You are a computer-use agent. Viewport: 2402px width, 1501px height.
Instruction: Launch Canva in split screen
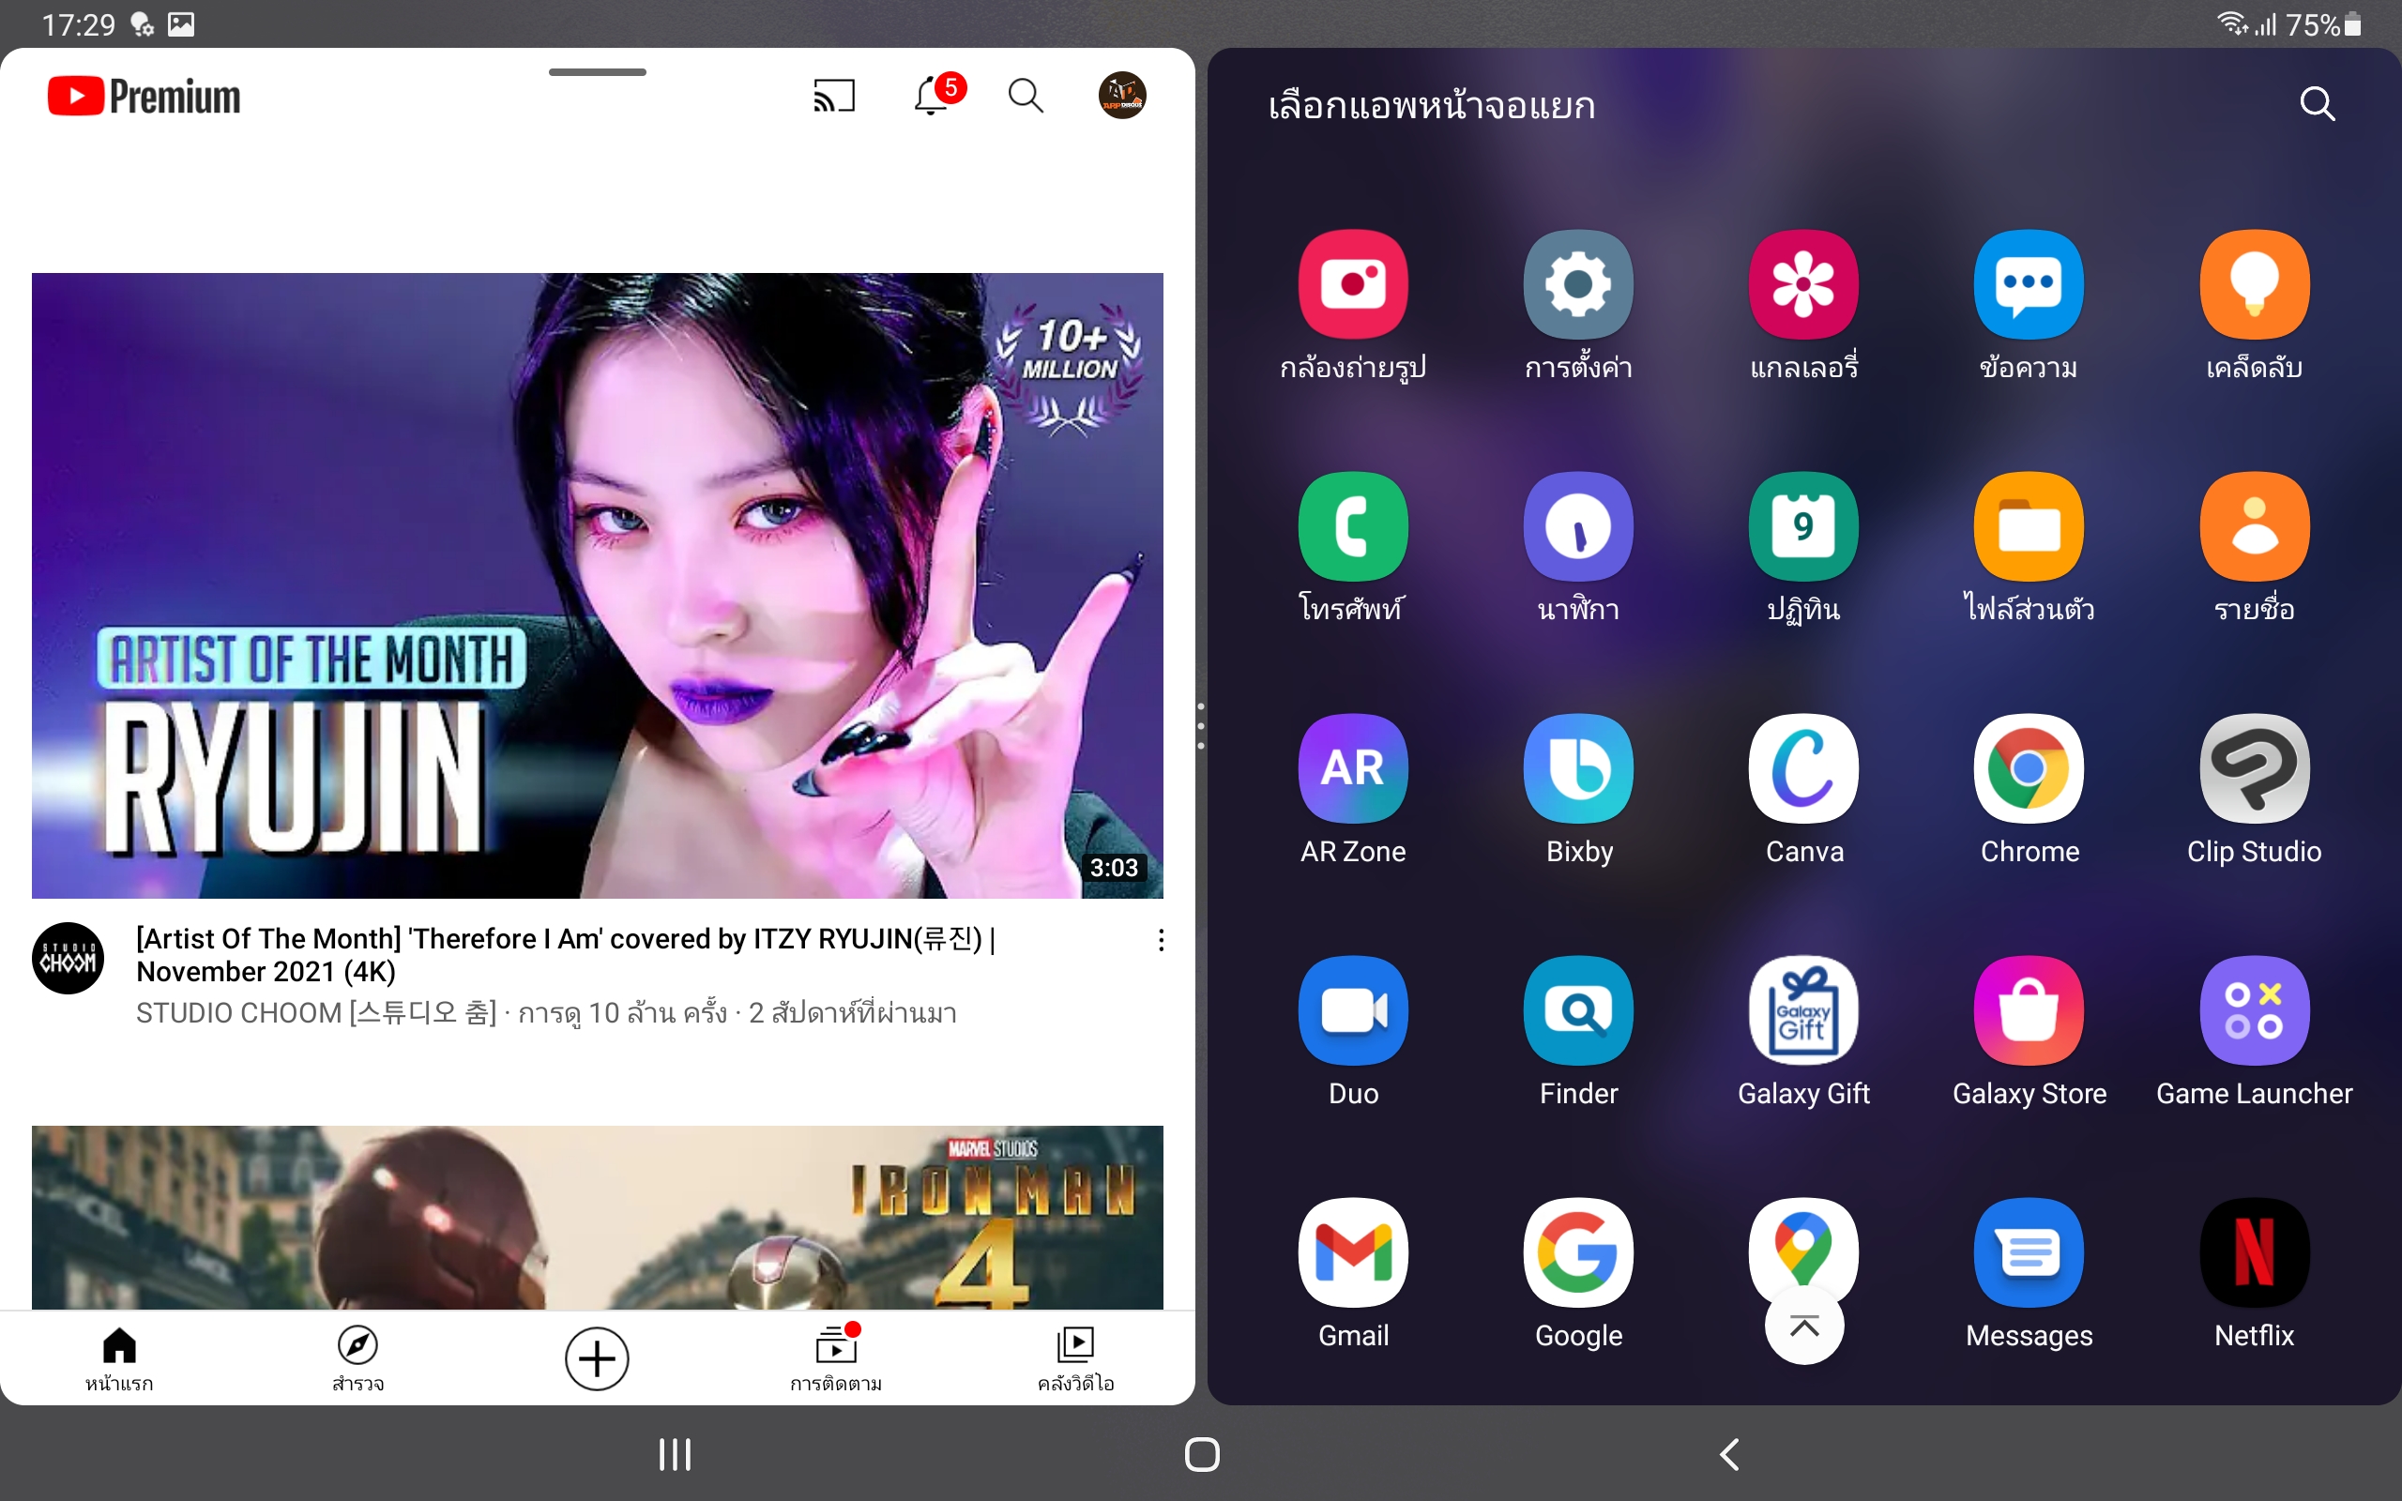click(x=1803, y=768)
